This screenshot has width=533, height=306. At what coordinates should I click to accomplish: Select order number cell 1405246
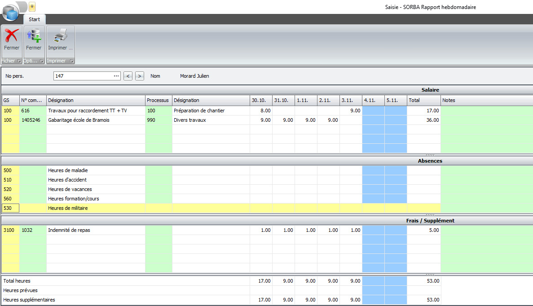coord(33,120)
